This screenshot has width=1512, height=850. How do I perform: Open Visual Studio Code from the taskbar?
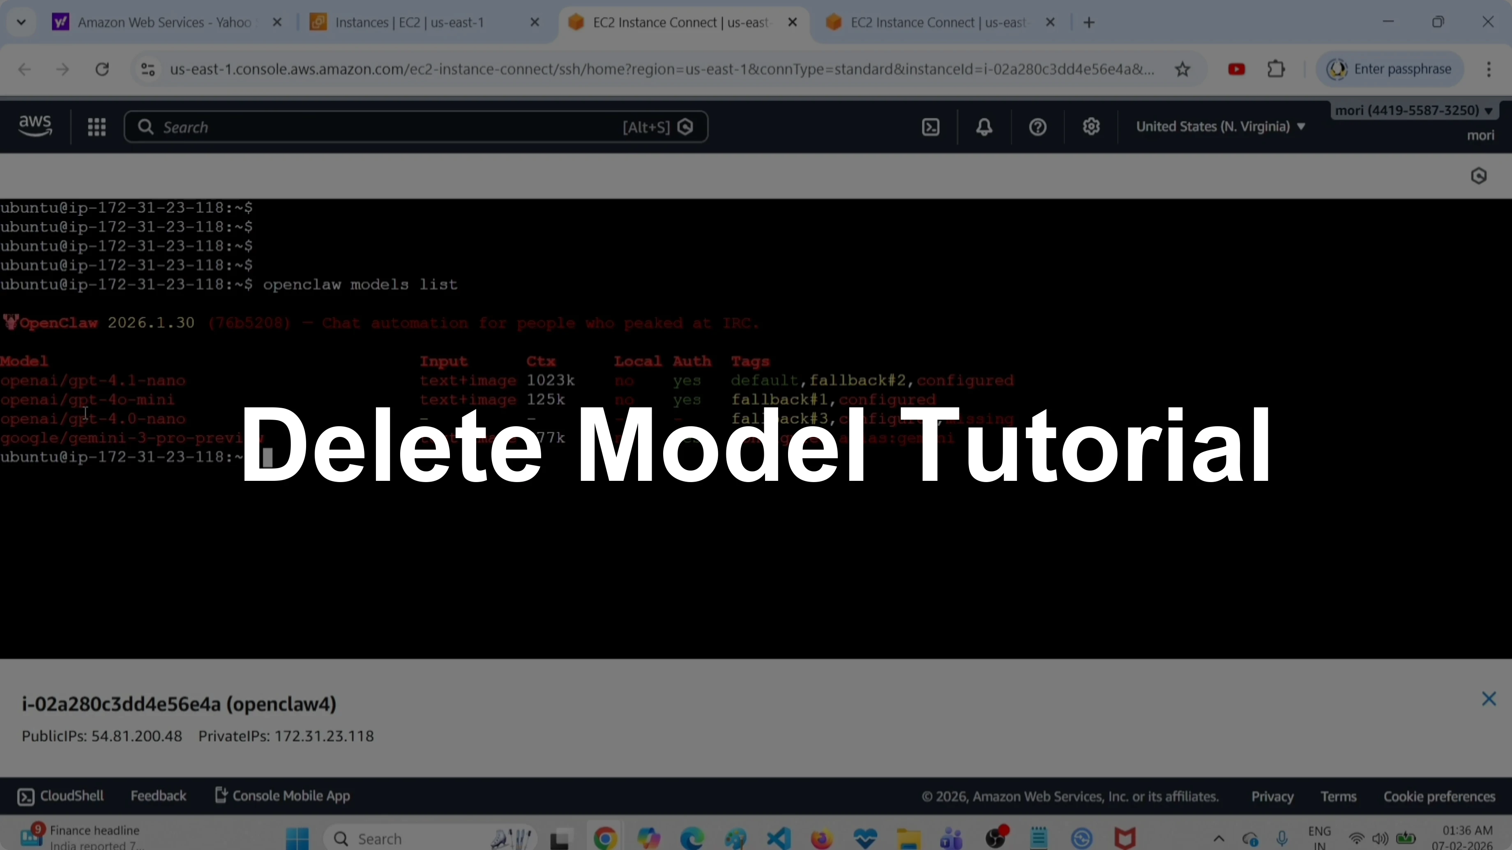778,838
